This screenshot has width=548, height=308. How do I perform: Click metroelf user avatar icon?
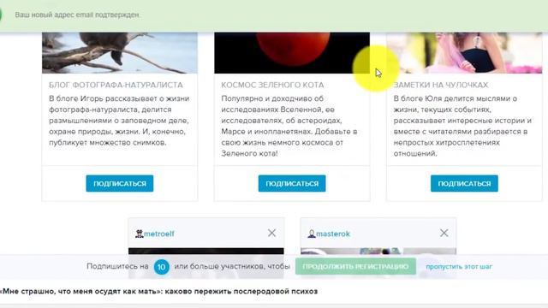pos(139,234)
